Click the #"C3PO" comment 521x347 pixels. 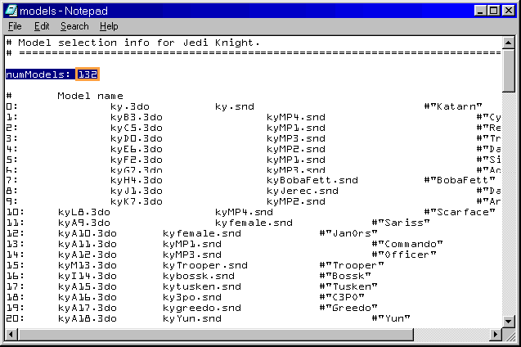[342, 297]
